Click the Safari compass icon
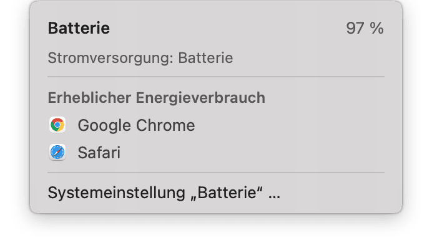This screenshot has height=248, width=432. 57,152
